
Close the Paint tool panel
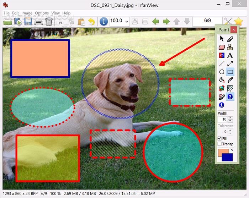pyautogui.click(x=233, y=30)
